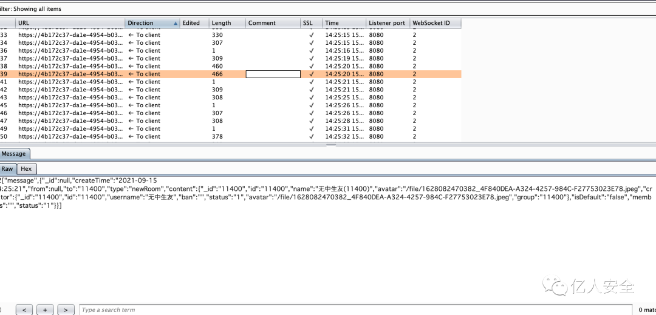Select the highlighted row with length 466
The height and width of the screenshot is (315, 656).
(x=231, y=74)
